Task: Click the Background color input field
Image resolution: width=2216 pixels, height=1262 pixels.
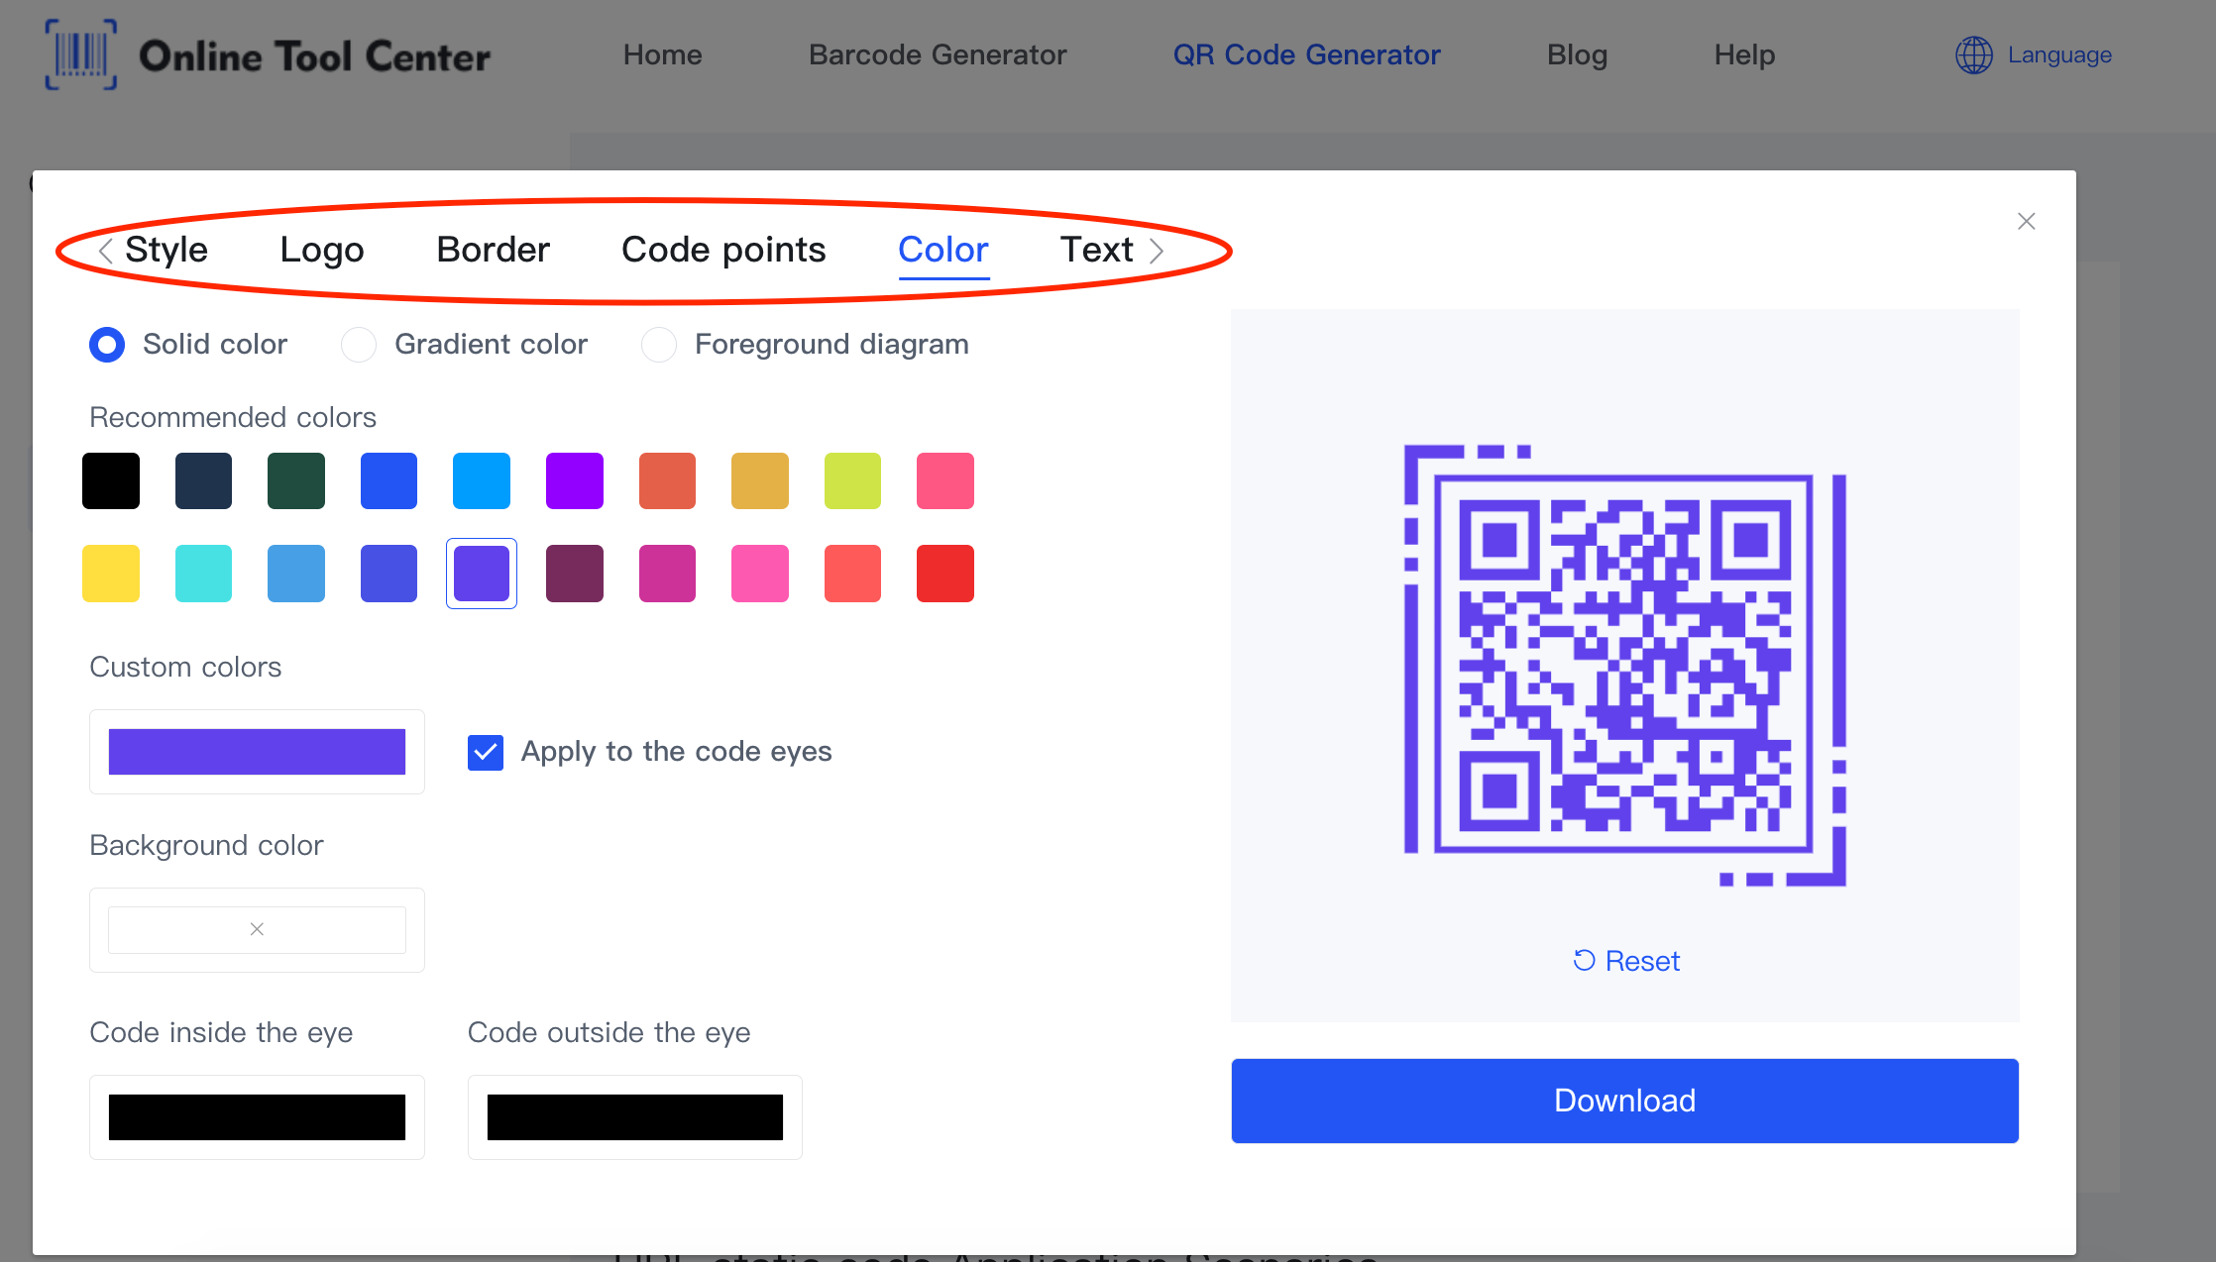Action: pyautogui.click(x=256, y=929)
